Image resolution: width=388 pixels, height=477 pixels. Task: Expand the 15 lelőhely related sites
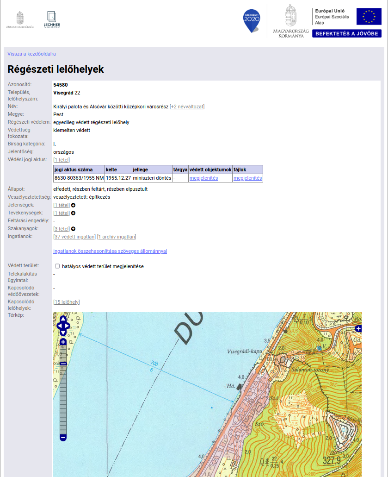(x=67, y=302)
